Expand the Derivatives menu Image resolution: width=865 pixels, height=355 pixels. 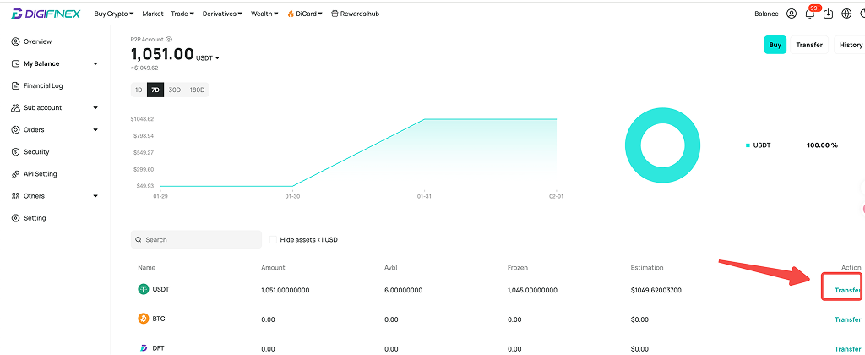(x=222, y=14)
